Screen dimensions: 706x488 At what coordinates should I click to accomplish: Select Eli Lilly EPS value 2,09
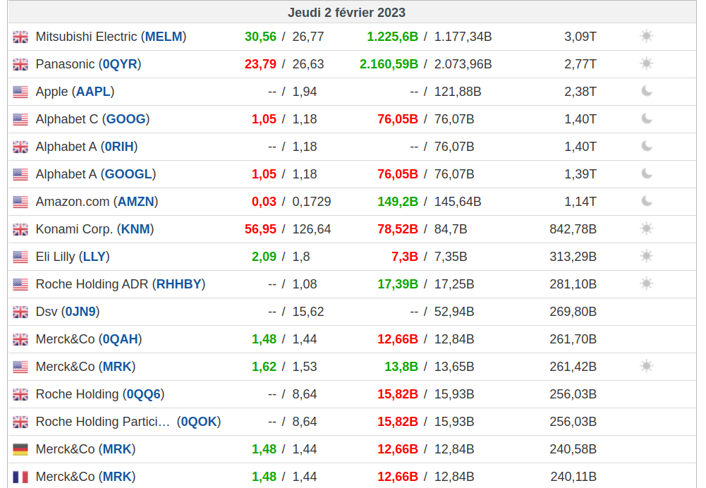pyautogui.click(x=264, y=256)
